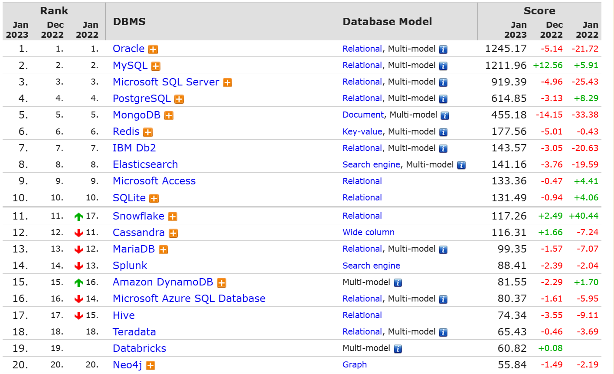Image resolution: width=614 pixels, height=374 pixels.
Task: Open the Splunk link
Action: (x=130, y=266)
